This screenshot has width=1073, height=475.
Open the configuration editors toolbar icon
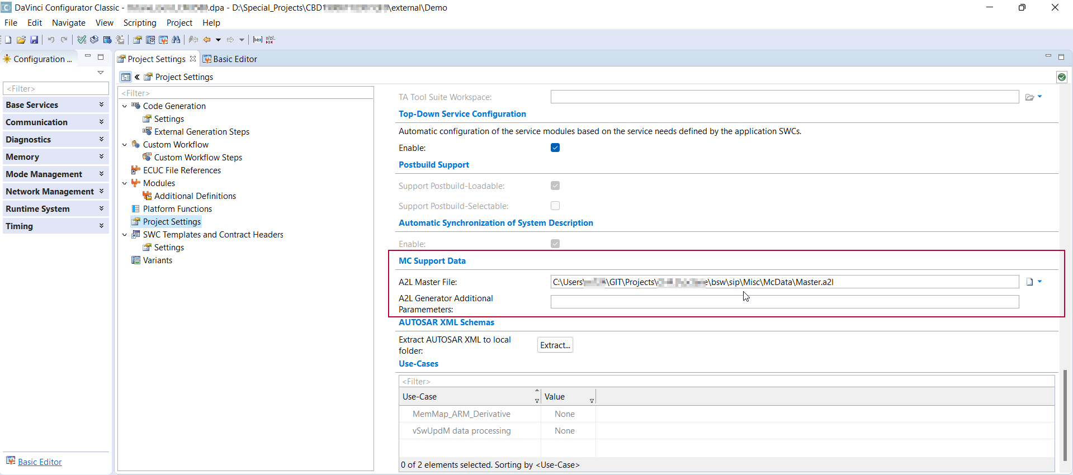click(150, 40)
